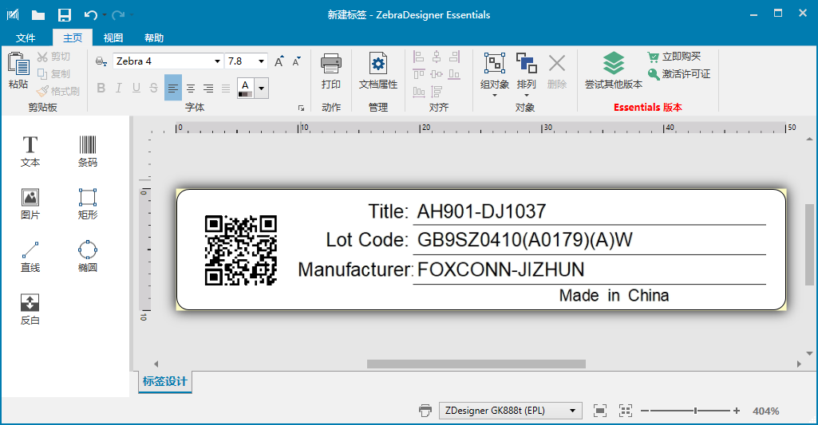The image size is (818, 425).
Task: Undo the last action
Action: click(91, 15)
